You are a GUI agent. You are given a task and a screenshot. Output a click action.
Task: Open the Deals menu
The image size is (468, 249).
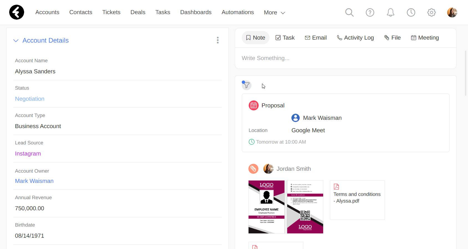tap(138, 12)
